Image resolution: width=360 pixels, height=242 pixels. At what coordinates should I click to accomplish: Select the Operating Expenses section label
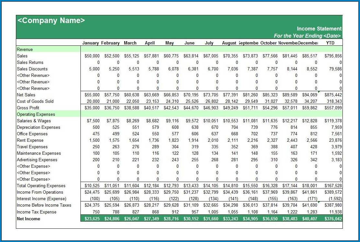pos(36,114)
